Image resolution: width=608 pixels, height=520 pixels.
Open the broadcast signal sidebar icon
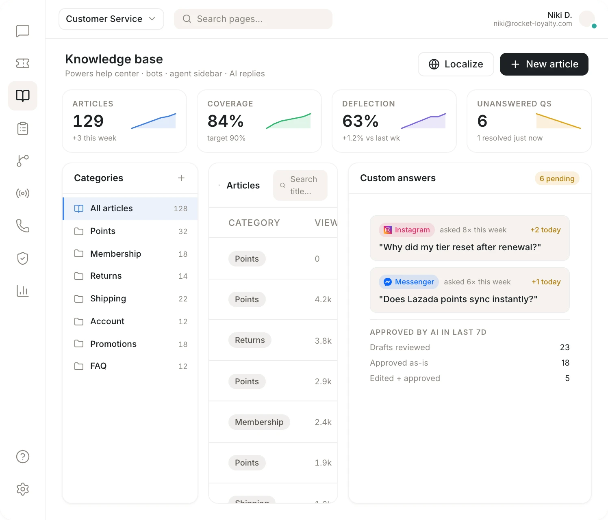pyautogui.click(x=23, y=193)
